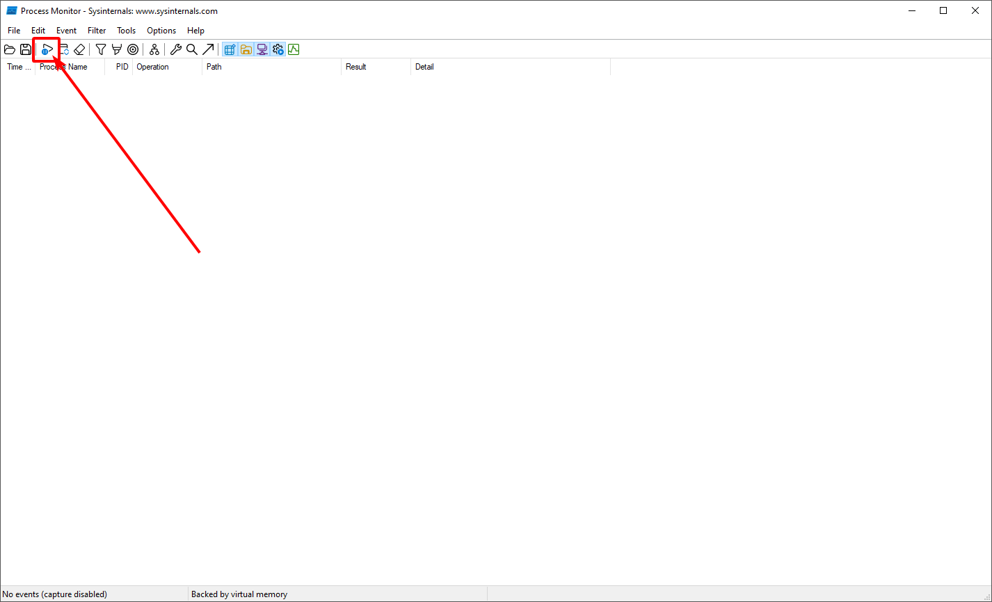Open the Filter dialog via funnel icon

pyautogui.click(x=100, y=49)
